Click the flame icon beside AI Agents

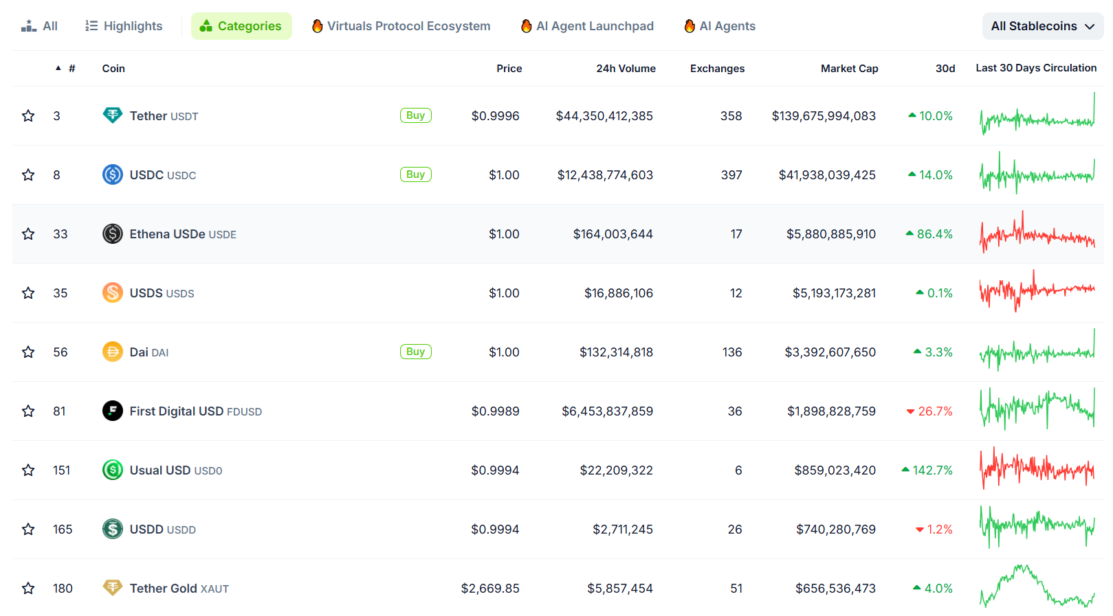[x=690, y=26]
